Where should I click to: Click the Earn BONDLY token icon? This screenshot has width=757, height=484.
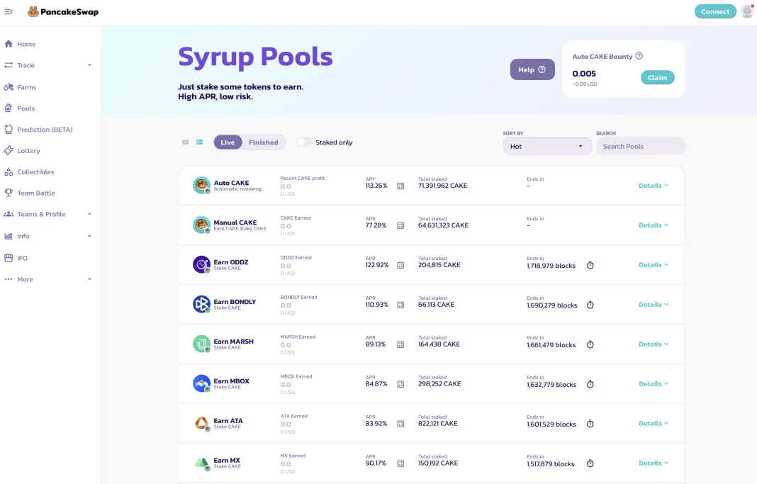201,304
